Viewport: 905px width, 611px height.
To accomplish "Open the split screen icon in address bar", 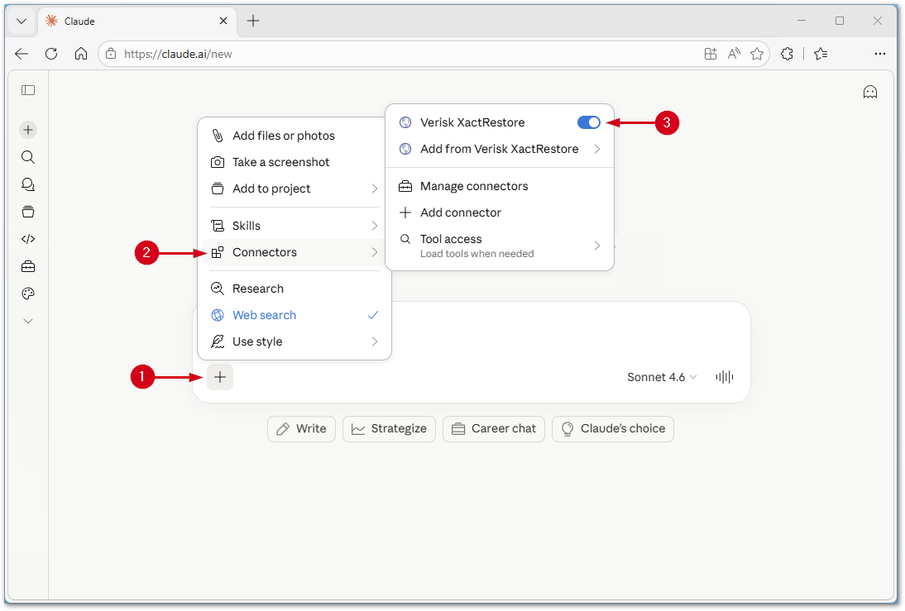I will coord(711,54).
